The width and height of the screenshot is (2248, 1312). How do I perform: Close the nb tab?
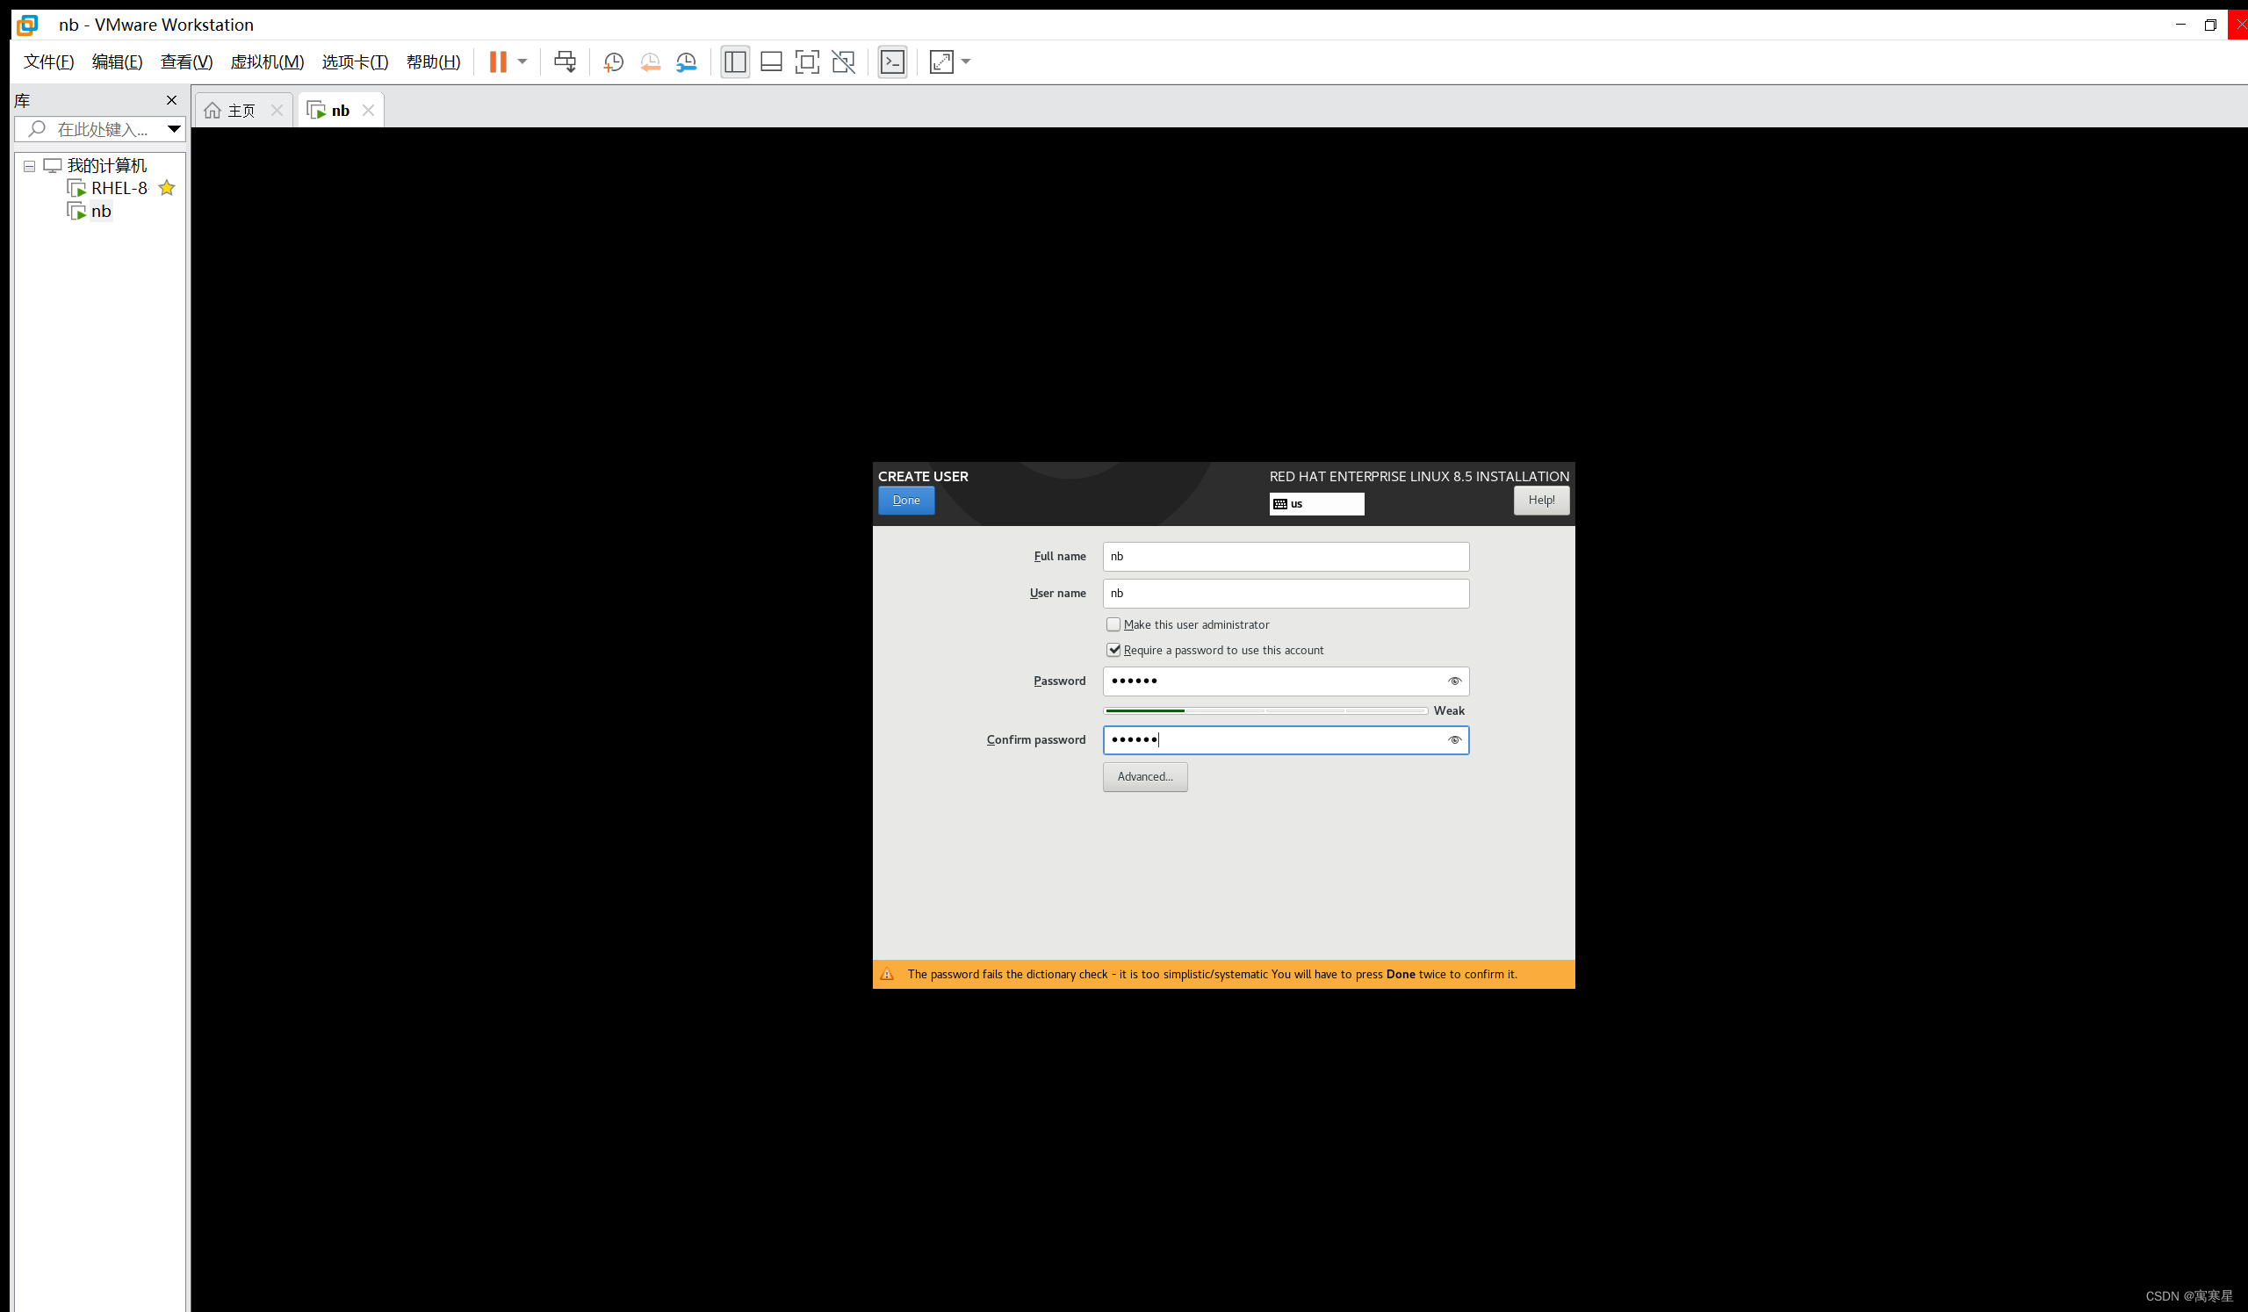[368, 111]
